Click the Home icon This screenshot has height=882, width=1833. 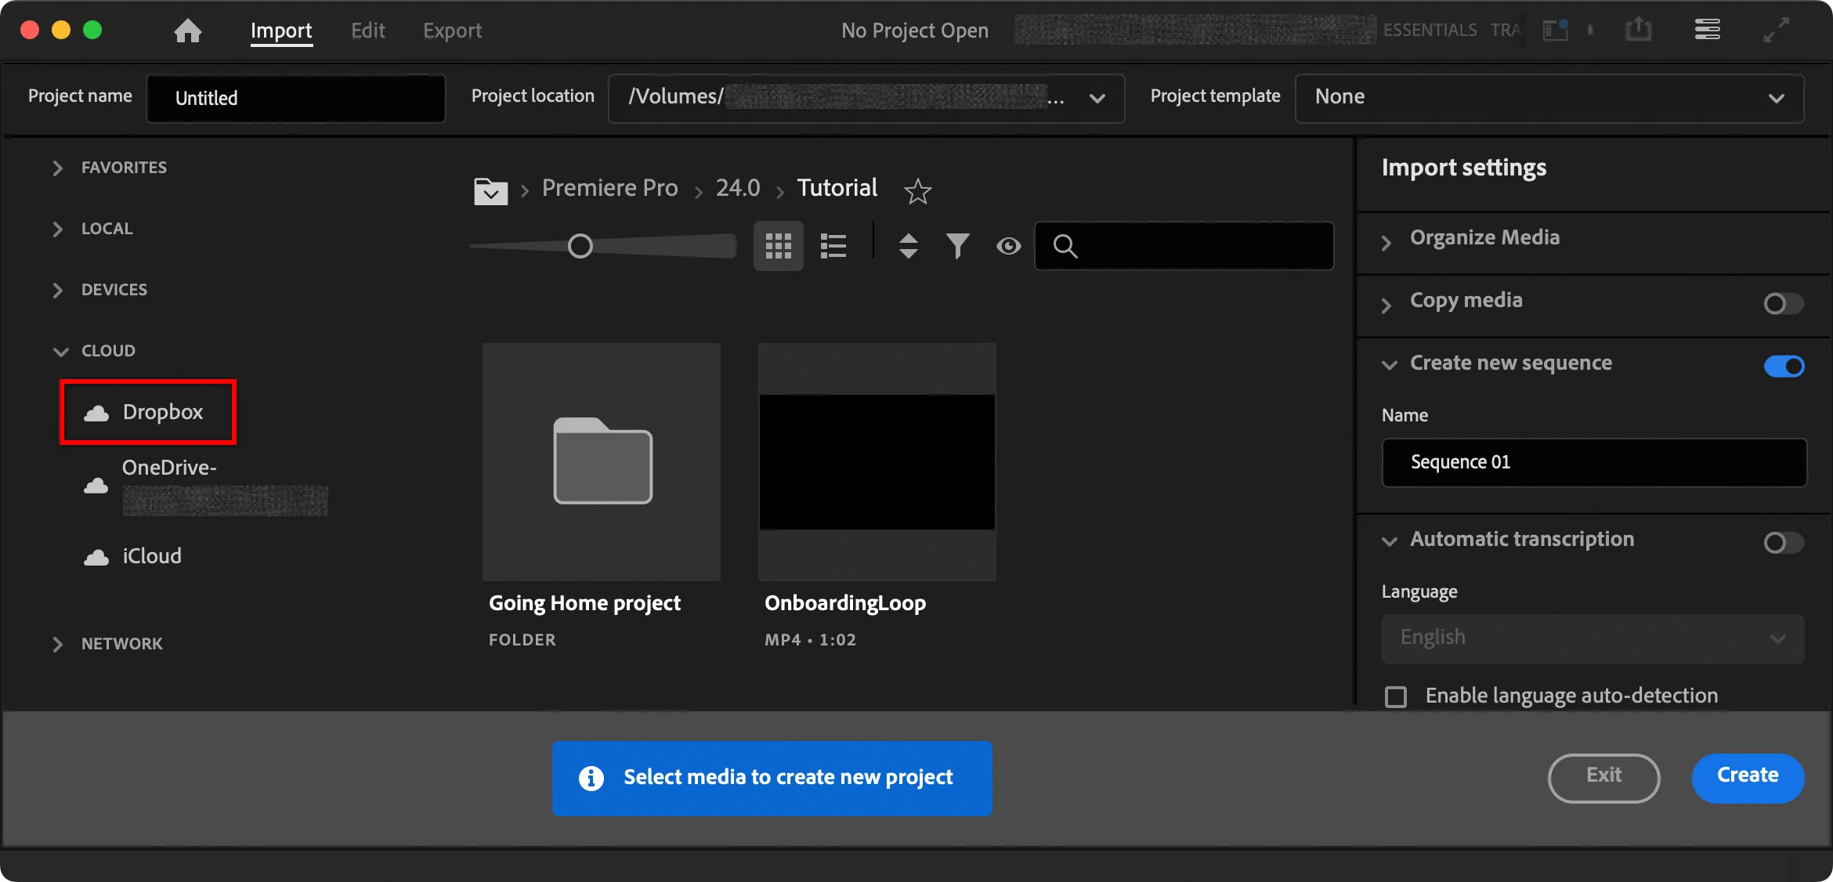click(x=187, y=31)
